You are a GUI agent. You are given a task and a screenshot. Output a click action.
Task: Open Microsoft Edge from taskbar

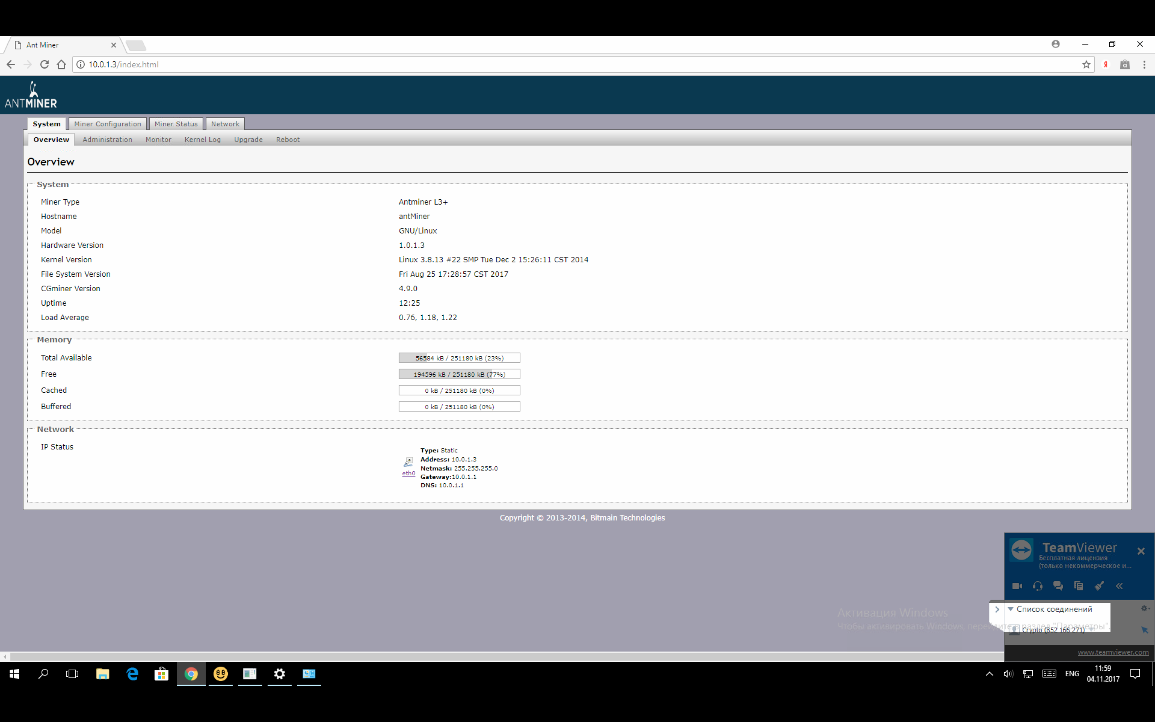click(132, 674)
